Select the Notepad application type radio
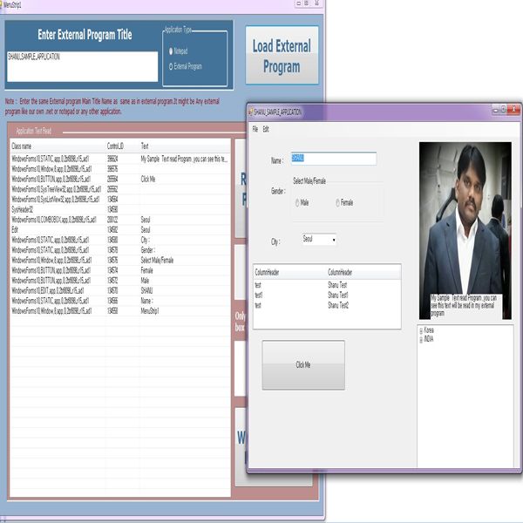 pyautogui.click(x=171, y=51)
